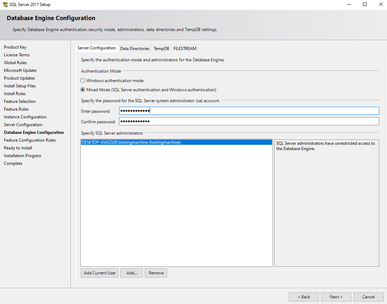Click Instance Configuration step
The height and width of the screenshot is (304, 387).
[25, 117]
